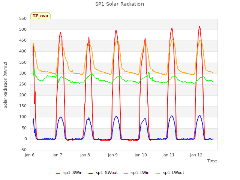The width and height of the screenshot is (240, 180).
Task: Toggle the sp1_SWout legend entry
Action: pos(103,173)
